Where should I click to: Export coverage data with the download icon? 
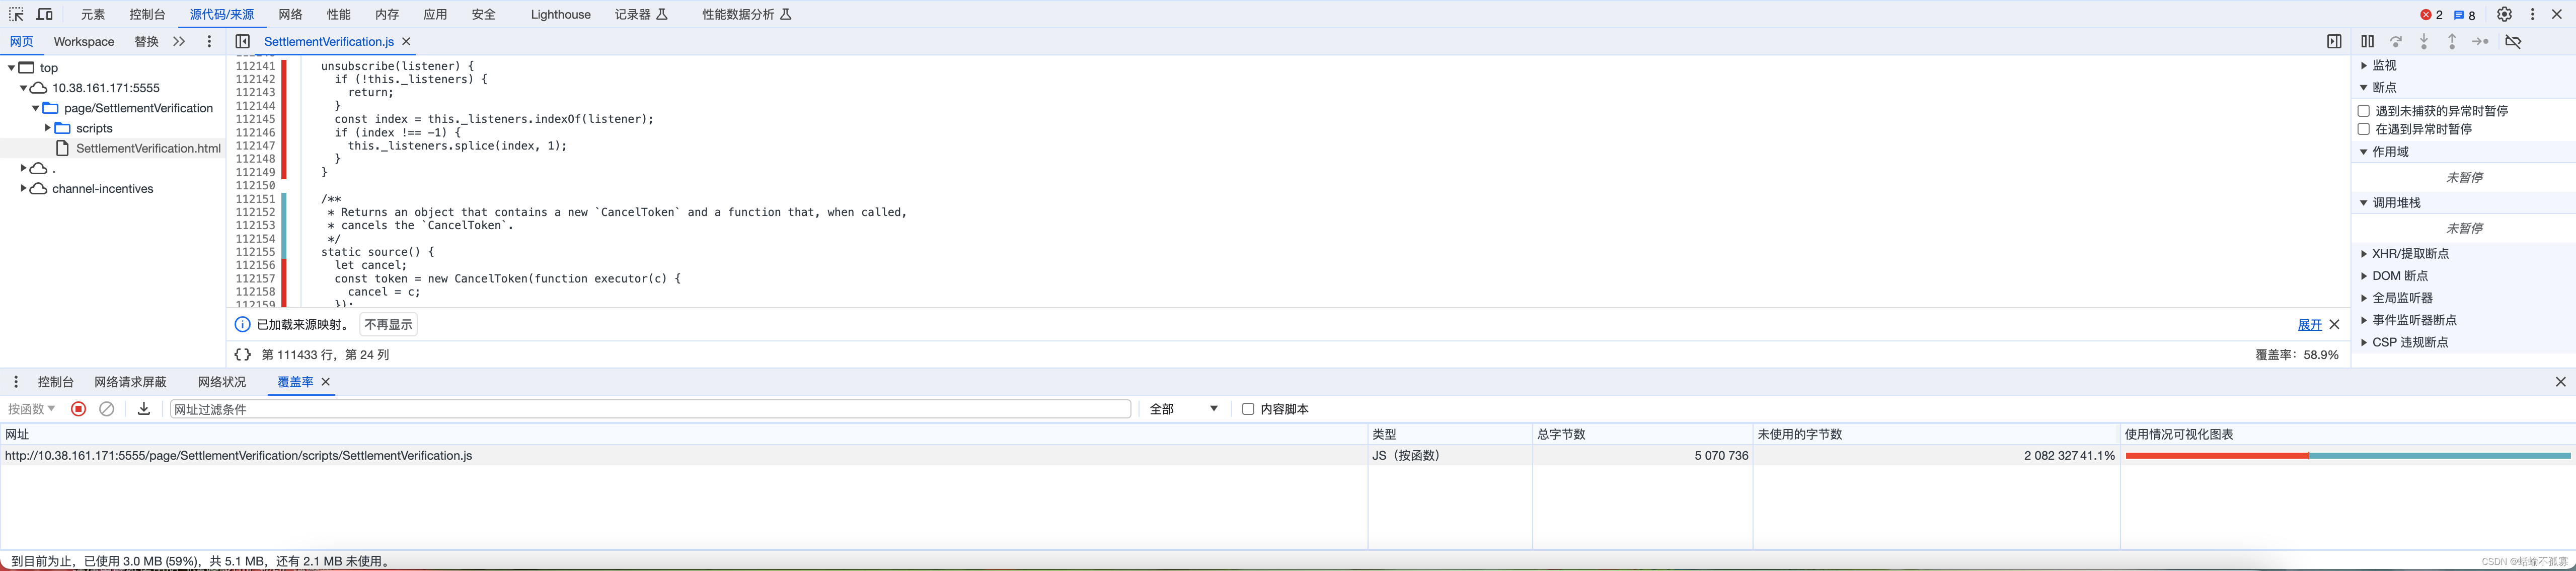[x=144, y=409]
